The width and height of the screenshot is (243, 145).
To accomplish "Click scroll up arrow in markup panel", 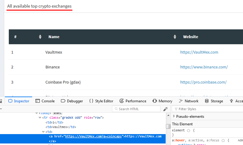I will 168,115.
